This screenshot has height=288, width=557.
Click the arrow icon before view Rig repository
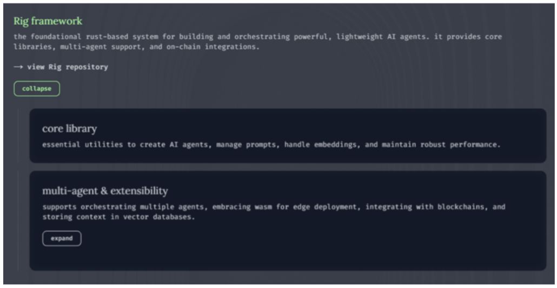(x=18, y=67)
